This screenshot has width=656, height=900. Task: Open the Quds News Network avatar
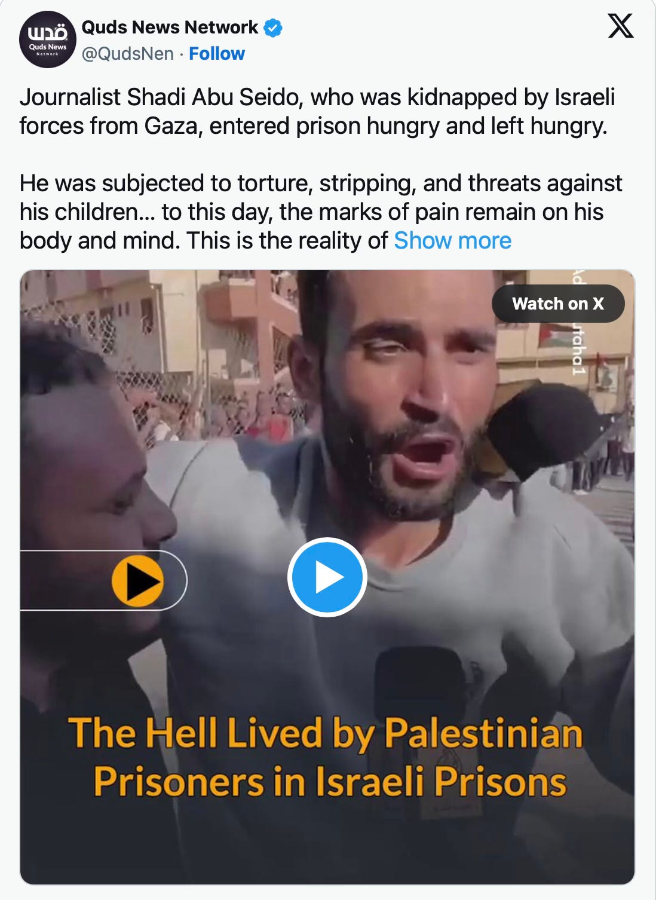48,39
